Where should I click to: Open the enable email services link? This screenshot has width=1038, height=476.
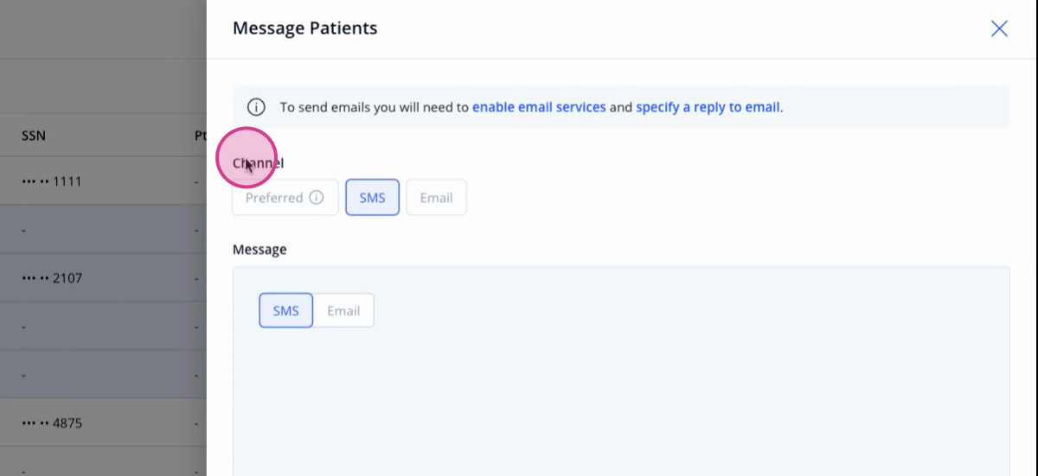coord(539,108)
